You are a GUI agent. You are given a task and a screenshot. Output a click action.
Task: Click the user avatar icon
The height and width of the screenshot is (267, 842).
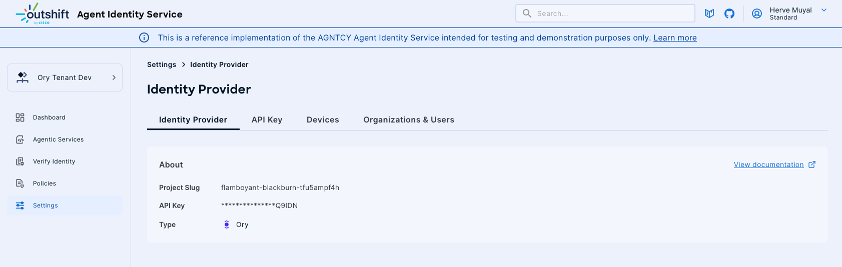757,13
